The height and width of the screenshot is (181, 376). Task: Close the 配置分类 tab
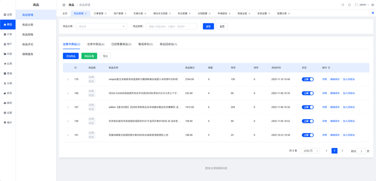(289, 14)
